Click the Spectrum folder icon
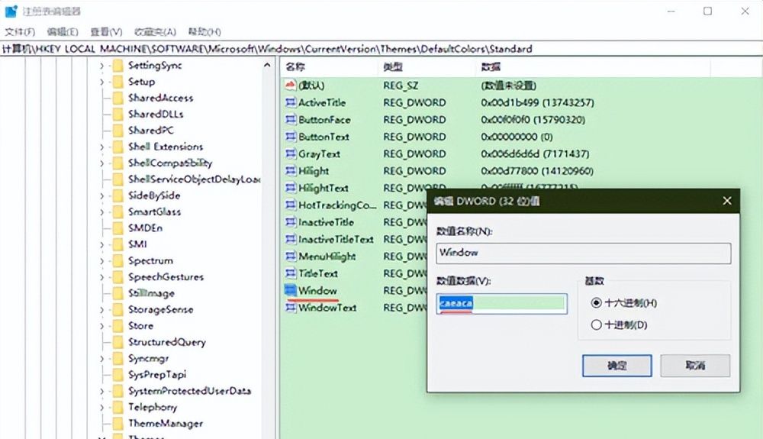This screenshot has height=439, width=763. pyautogui.click(x=118, y=260)
